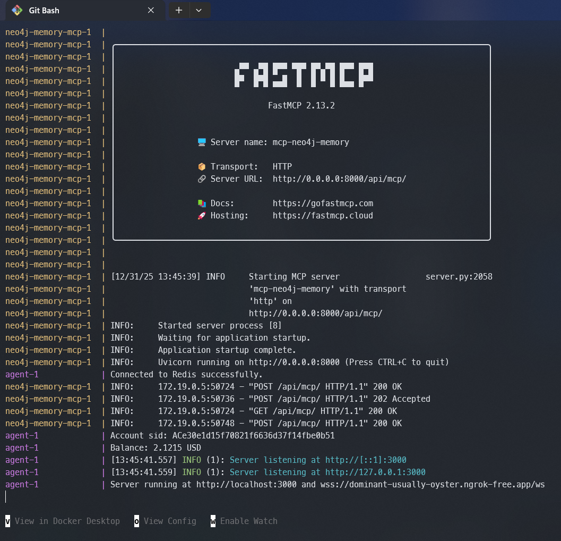Click the Git Bash icon in tab

(x=17, y=11)
